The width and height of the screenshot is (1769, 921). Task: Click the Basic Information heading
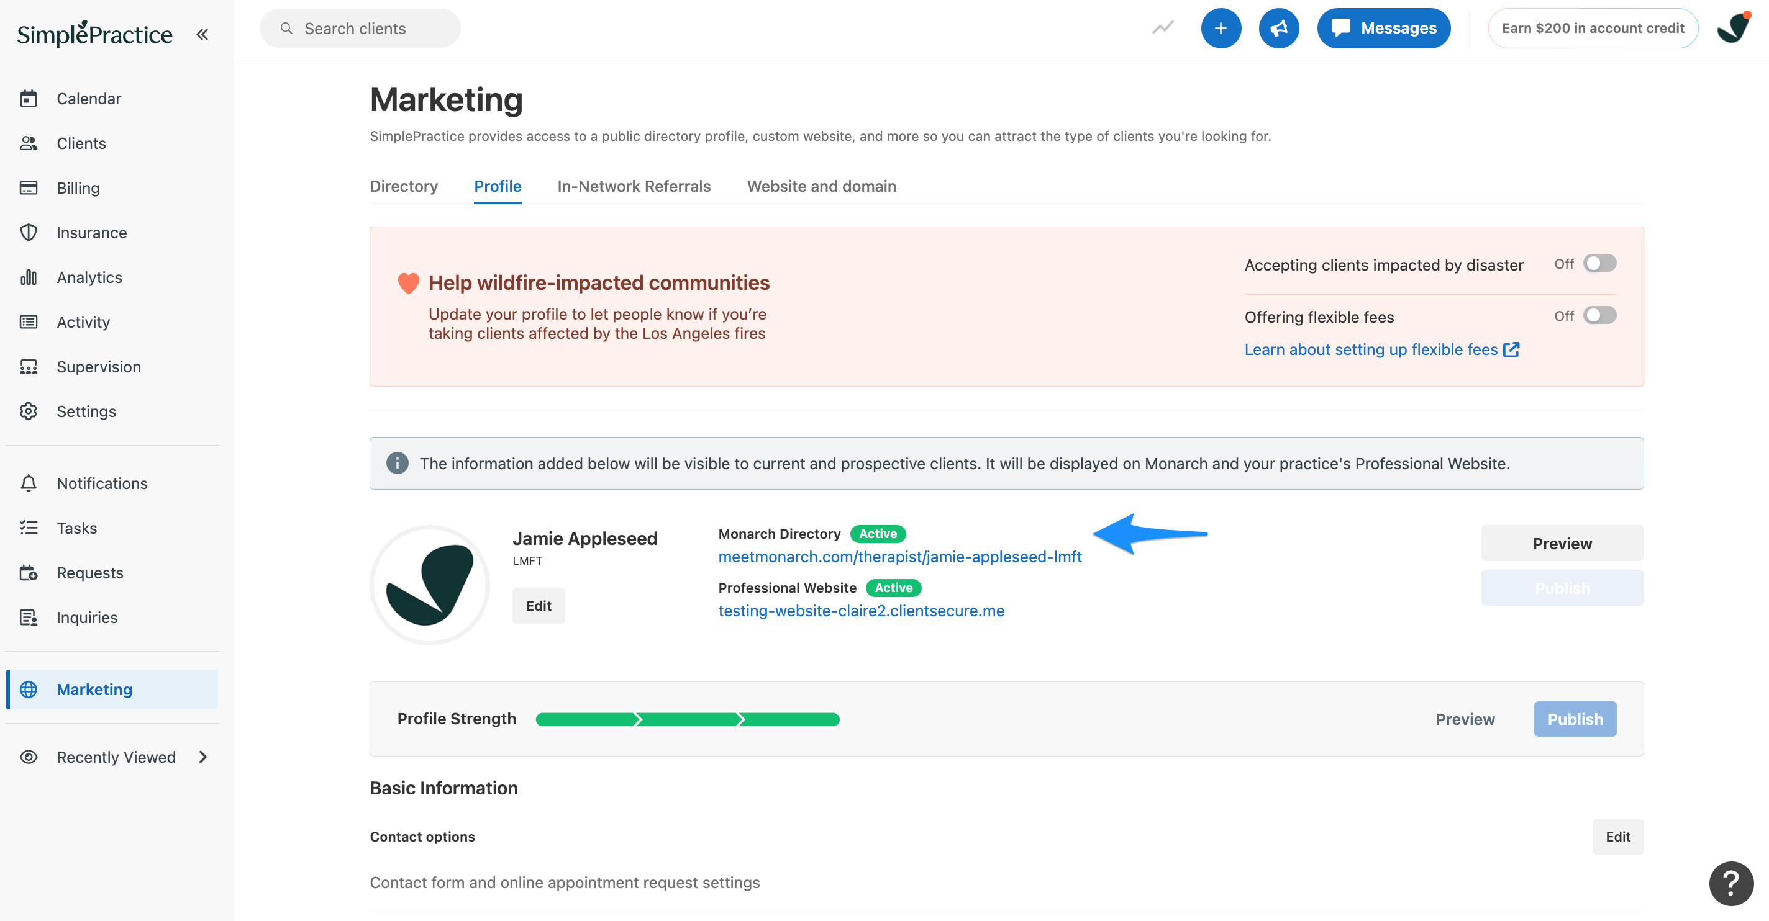pos(443,788)
